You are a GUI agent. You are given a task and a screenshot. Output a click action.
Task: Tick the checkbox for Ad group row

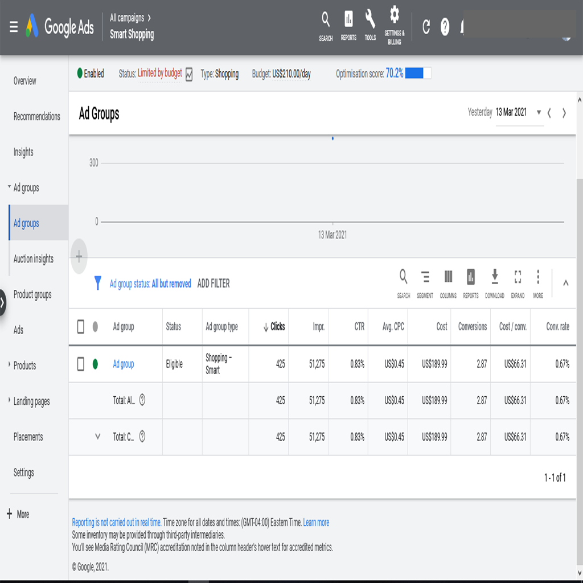coord(81,364)
